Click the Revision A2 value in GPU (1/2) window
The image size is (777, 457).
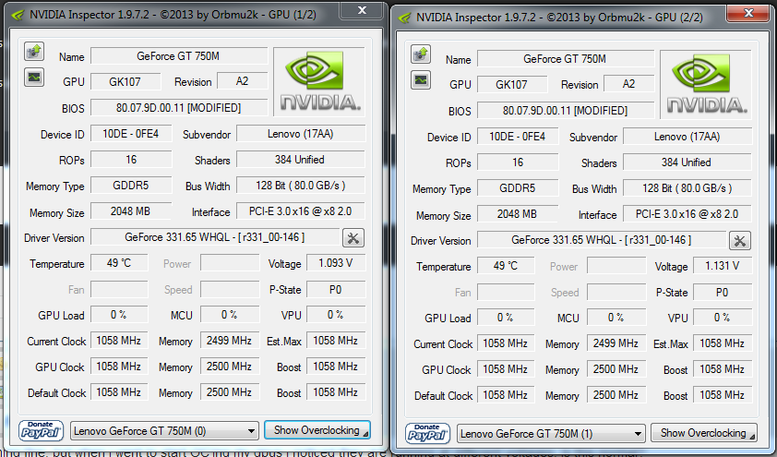pyautogui.click(x=243, y=81)
